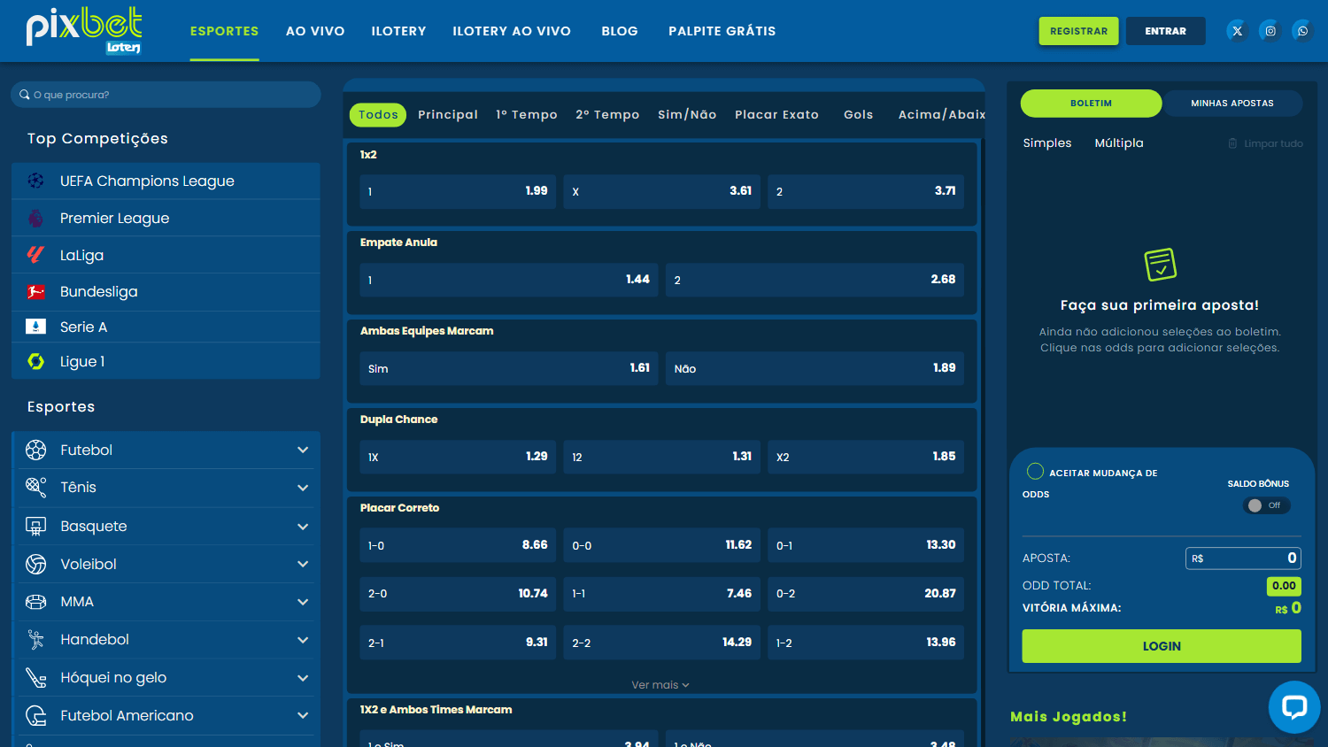Expand the Voleibol sport list
Screen dimensions: 1328x747
[303, 564]
